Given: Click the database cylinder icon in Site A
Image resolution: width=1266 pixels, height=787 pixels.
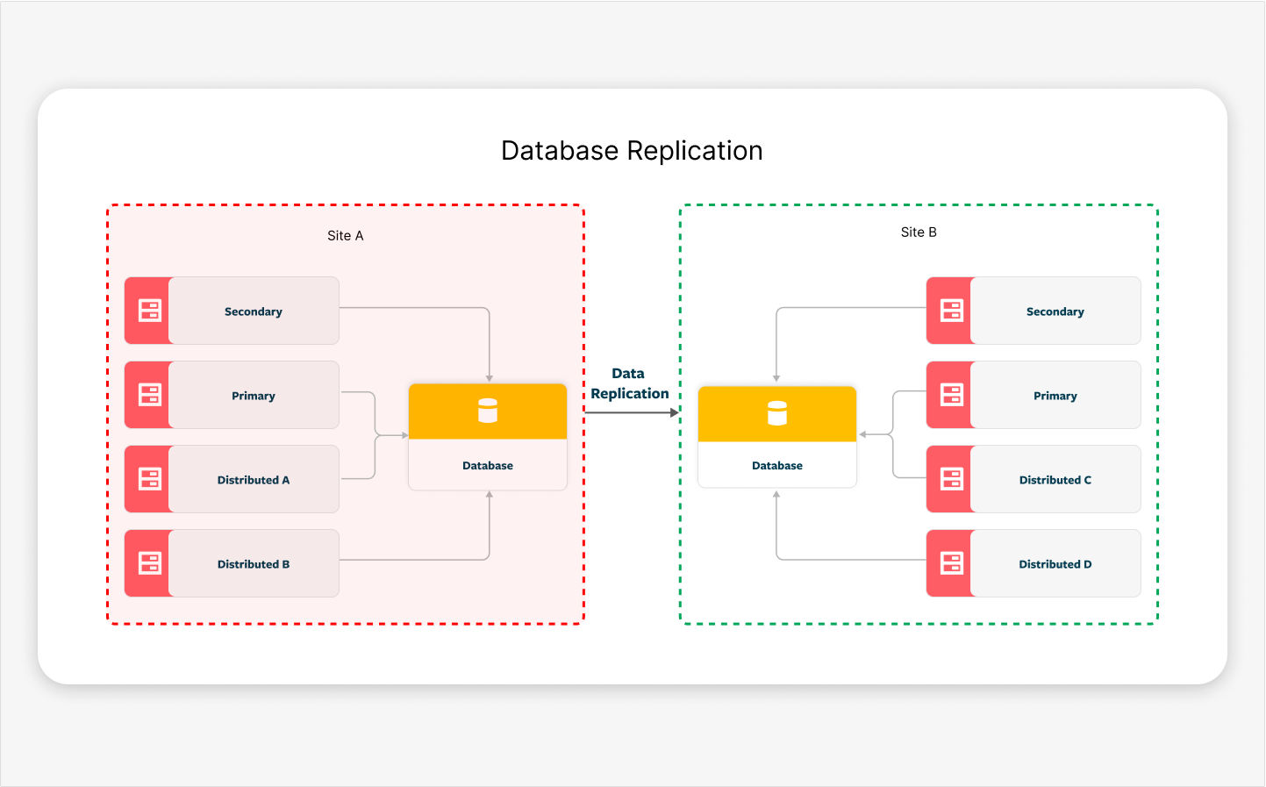Looking at the screenshot, I should pos(488,411).
